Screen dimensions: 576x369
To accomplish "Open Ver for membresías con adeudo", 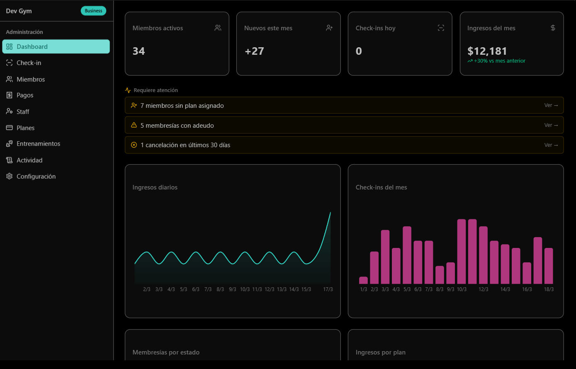I will coord(550,125).
